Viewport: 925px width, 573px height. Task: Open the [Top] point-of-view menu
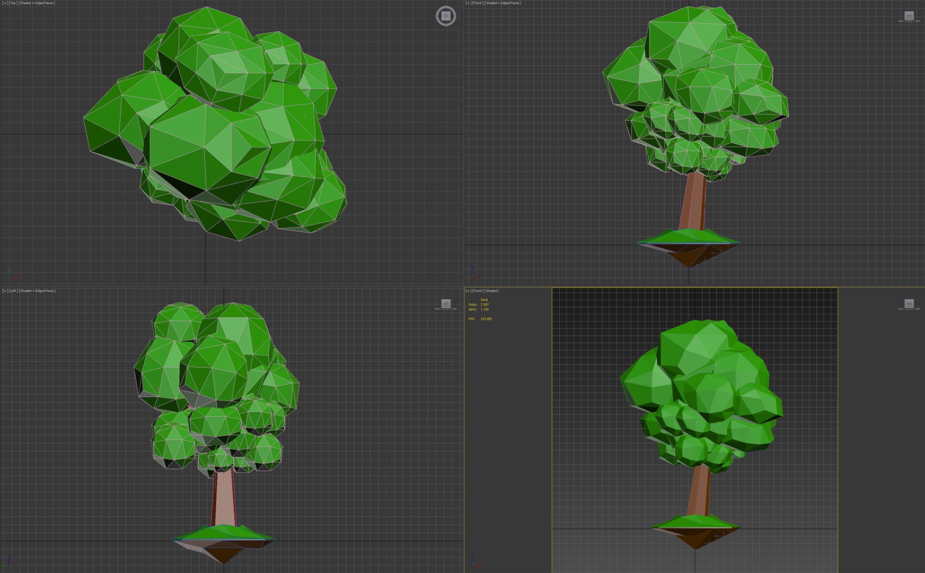click(x=13, y=3)
